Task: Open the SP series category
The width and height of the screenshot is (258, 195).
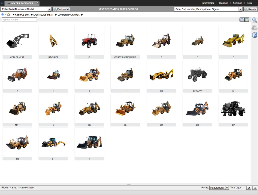Action: [233, 110]
